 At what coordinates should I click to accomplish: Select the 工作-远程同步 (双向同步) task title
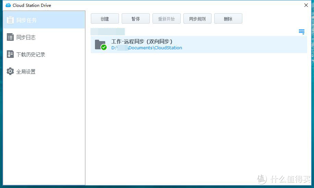tap(142, 41)
